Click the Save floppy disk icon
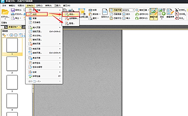188x116 pixels. (x=13, y=10)
